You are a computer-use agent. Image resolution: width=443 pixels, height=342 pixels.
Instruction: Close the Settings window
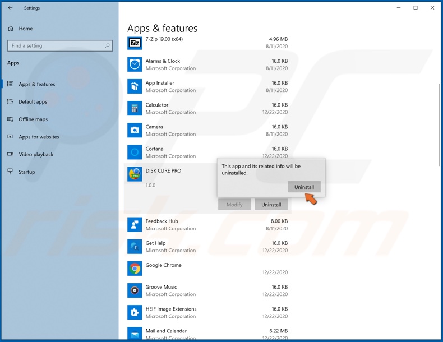[432, 8]
